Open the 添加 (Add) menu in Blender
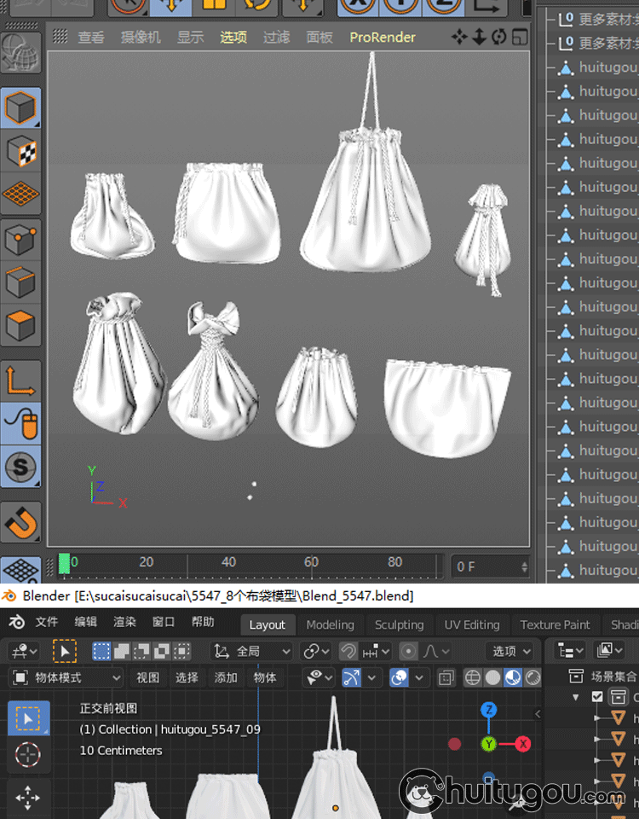Viewport: 639px width, 819px height. click(x=226, y=677)
